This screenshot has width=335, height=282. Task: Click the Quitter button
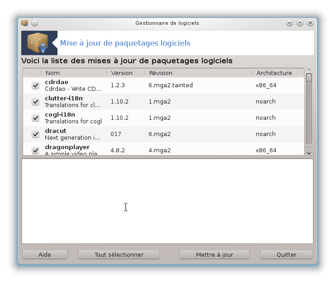pos(287,254)
